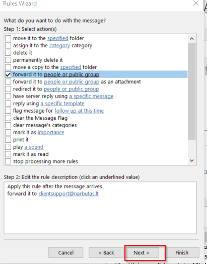207x264 pixels.
Task: Tick the 'permanently delete it' checkbox
Action: [8, 60]
